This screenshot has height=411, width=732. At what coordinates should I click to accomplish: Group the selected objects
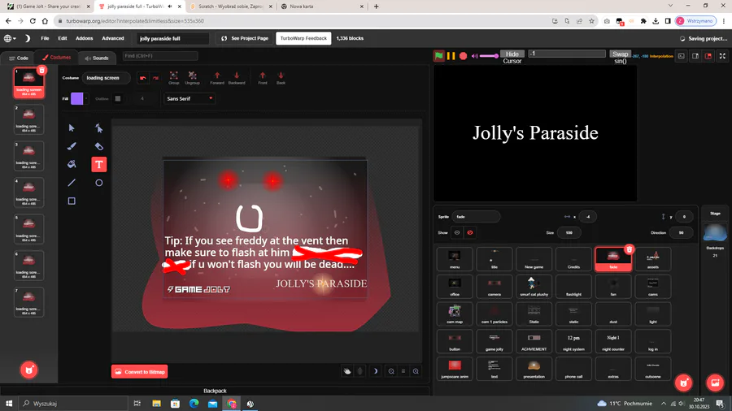point(174,78)
